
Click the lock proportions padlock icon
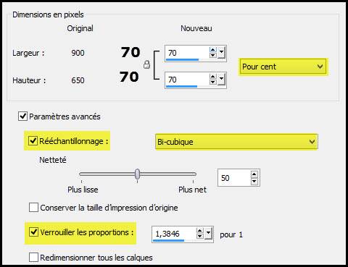[146, 64]
